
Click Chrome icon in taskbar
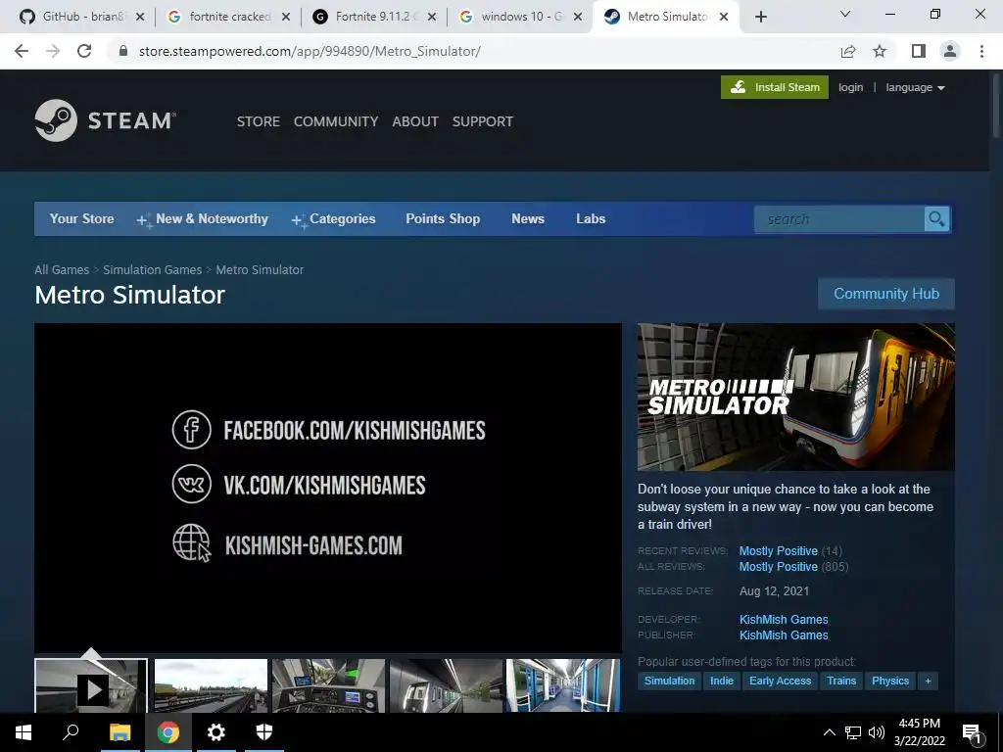[x=167, y=732]
